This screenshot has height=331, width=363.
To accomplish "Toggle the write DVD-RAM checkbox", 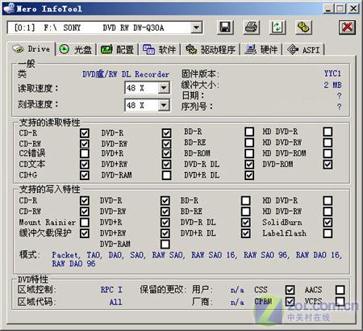I will 165,244.
